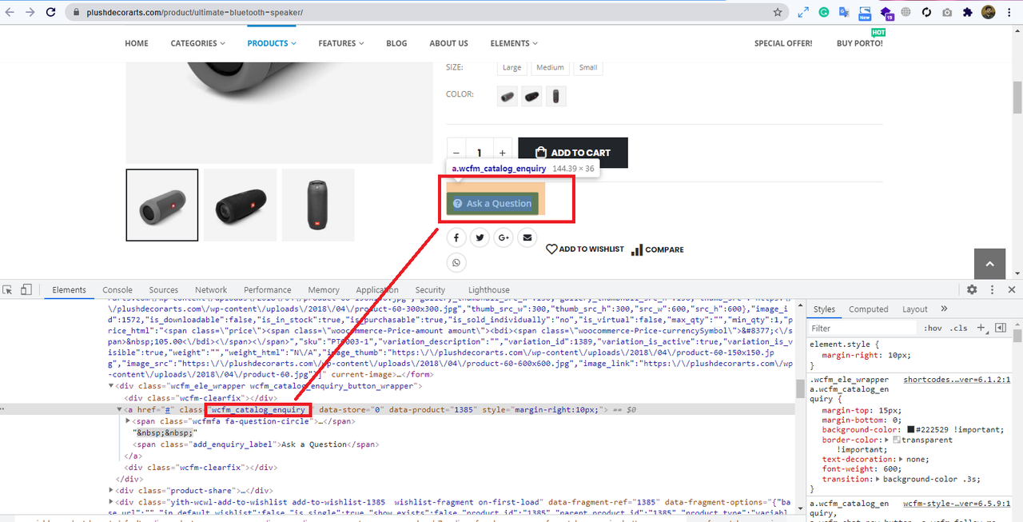Click the ADD TO CART button
Screen dimensions: 1023x522
[x=573, y=153]
